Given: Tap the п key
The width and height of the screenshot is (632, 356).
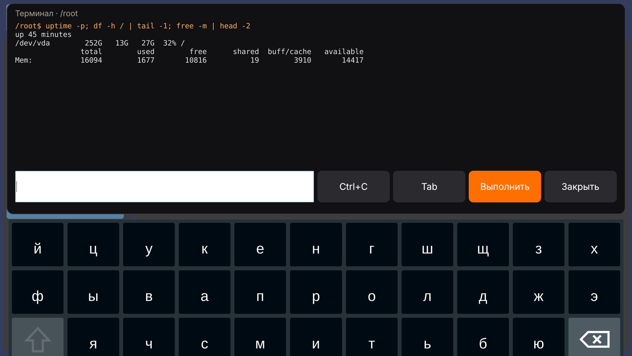Looking at the screenshot, I should (x=260, y=292).
